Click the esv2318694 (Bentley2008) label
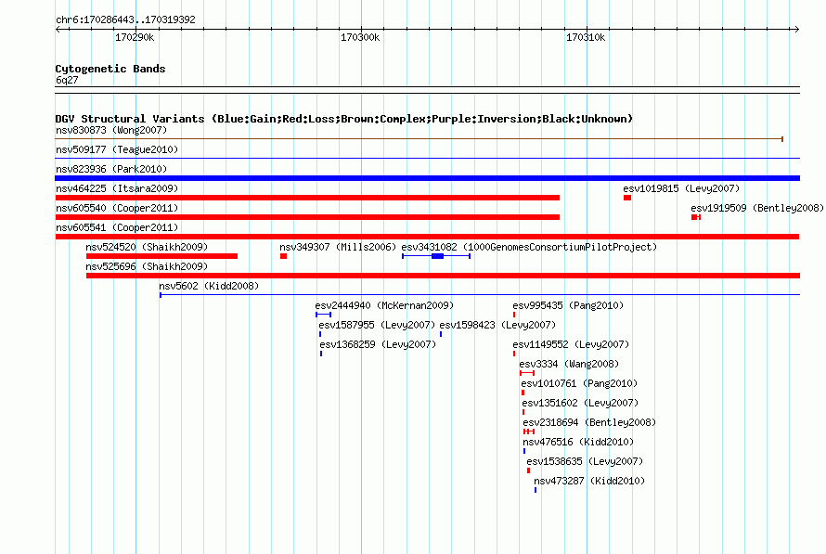 589,422
